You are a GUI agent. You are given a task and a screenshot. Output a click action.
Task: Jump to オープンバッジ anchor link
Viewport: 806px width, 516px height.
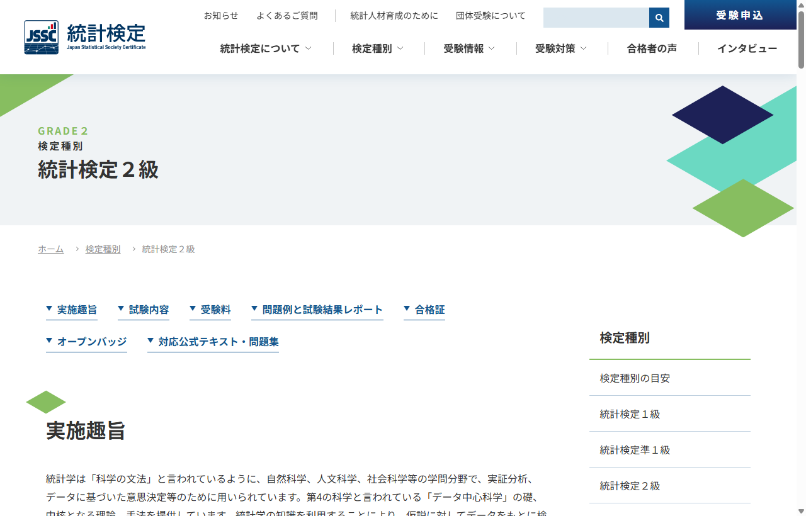click(86, 342)
